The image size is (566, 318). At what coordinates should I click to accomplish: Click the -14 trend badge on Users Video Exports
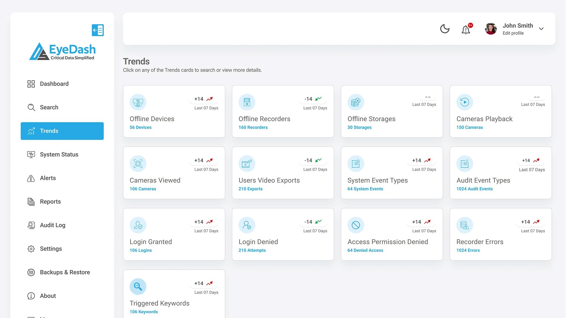(x=313, y=160)
